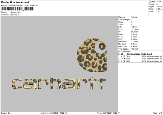Click the Width value 6.81 in
Viewport: 163px width, 115px height.
(159, 9)
